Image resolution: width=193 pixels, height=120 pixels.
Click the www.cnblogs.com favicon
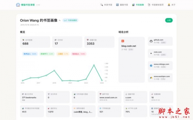point(151,65)
